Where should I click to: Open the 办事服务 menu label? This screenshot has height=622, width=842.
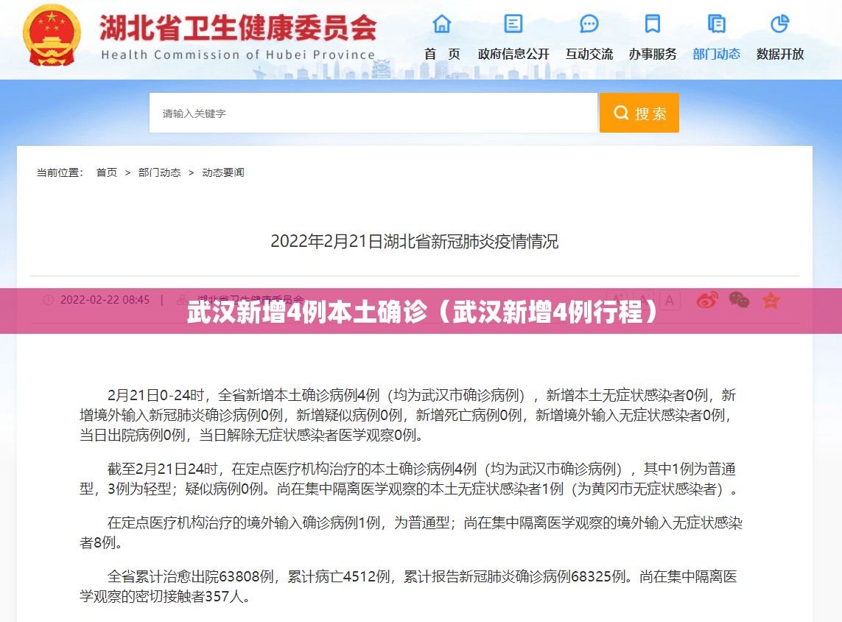point(653,55)
